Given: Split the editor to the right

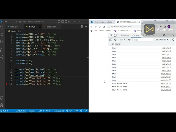Looking at the screenshot, I should pos(82,27).
